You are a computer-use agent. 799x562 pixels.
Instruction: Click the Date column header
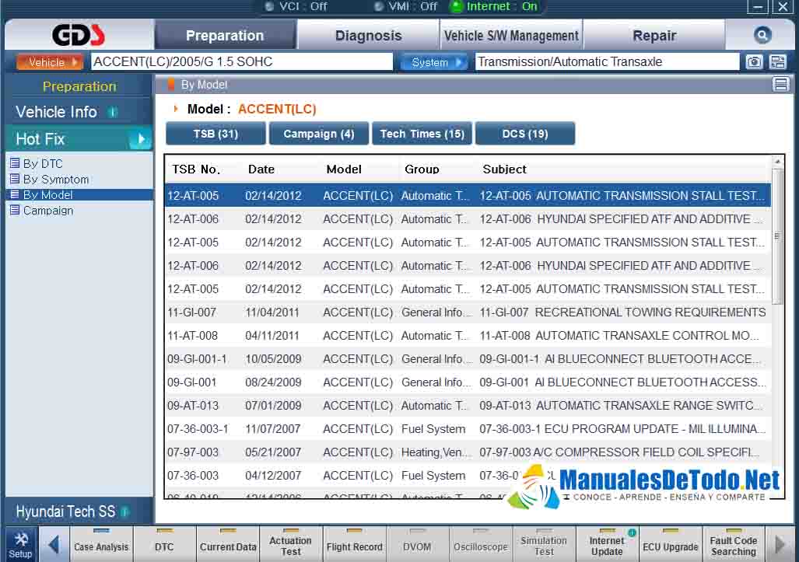coord(261,169)
